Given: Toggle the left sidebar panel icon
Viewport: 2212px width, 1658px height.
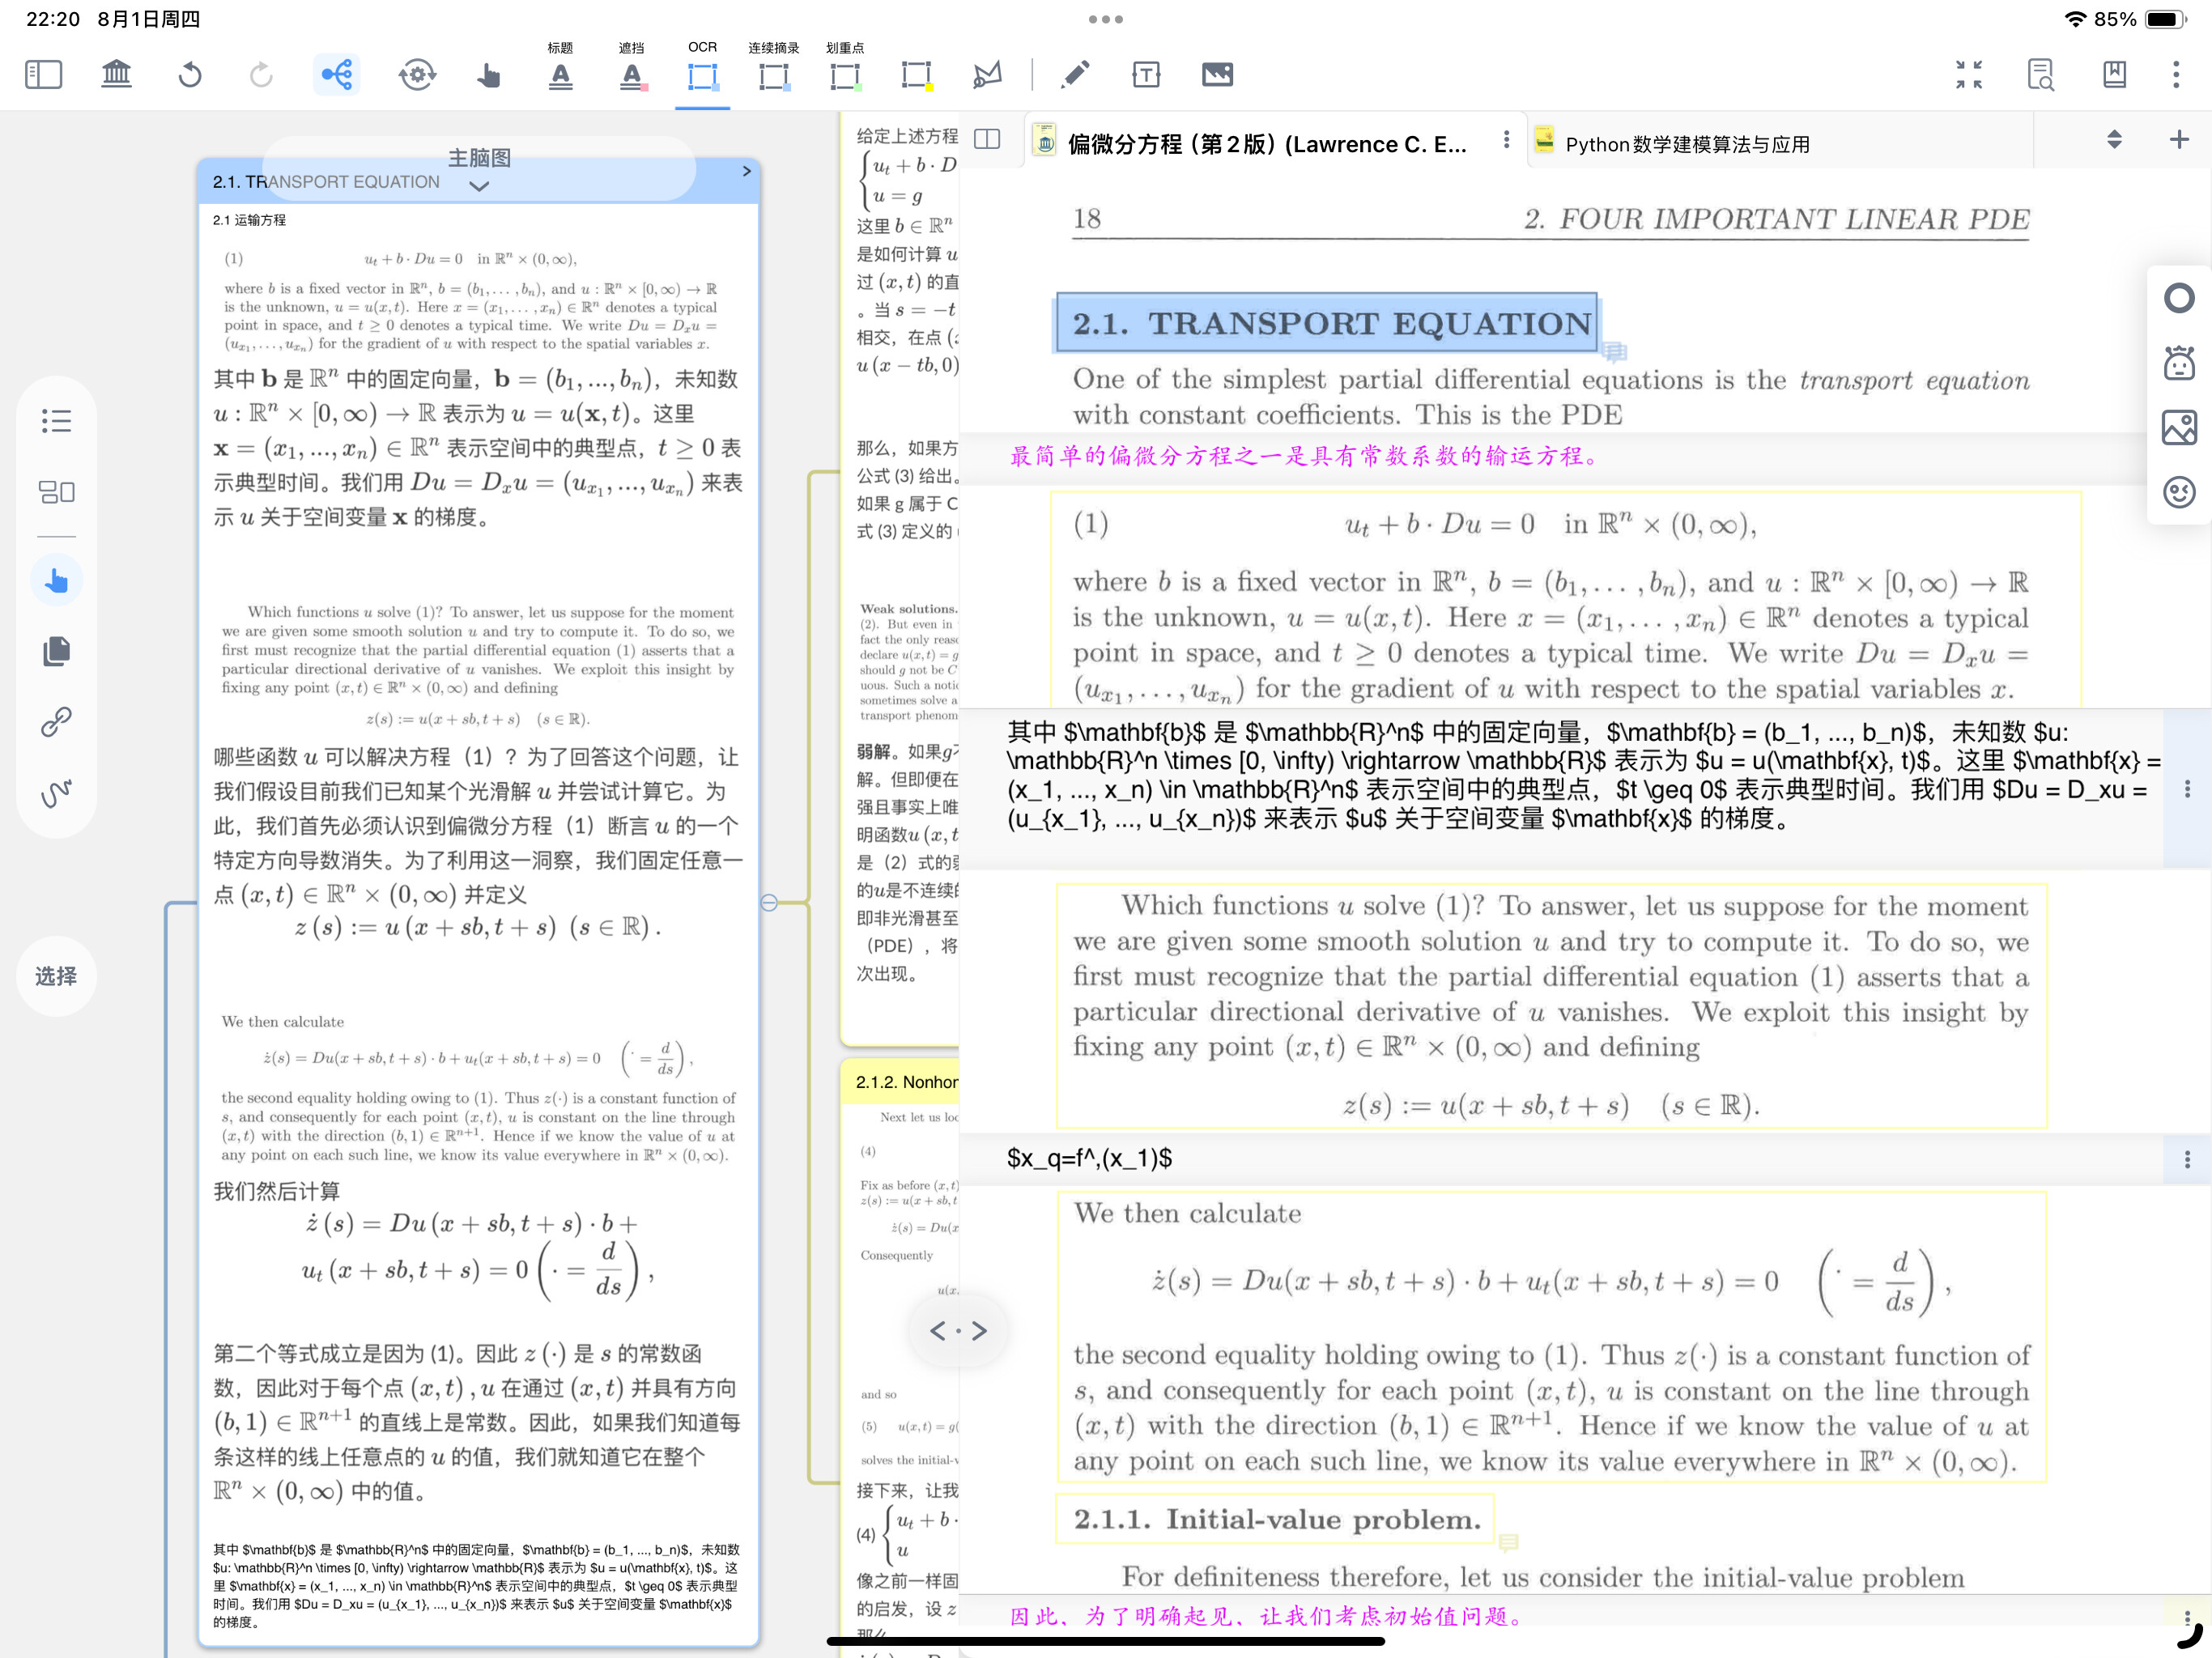Looking at the screenshot, I should point(43,75).
